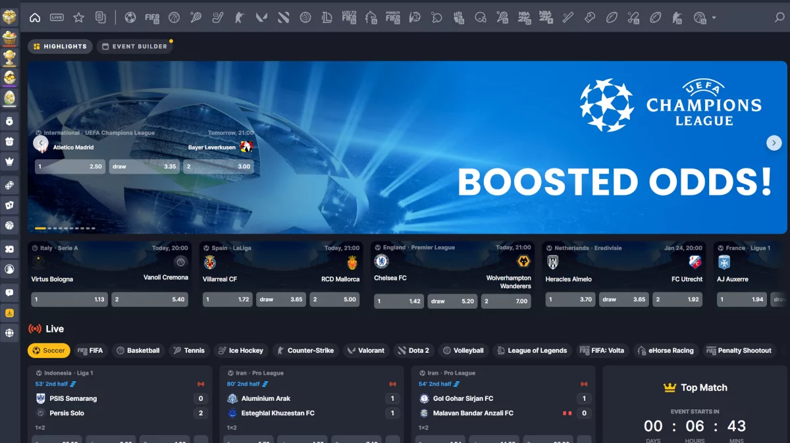Click playing cards icon in left sidebar
Image resolution: width=790 pixels, height=443 pixels.
coord(9,205)
